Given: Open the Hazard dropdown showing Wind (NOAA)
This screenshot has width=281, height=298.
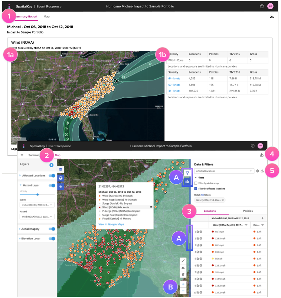Looking at the screenshot, I should [x=37, y=217].
